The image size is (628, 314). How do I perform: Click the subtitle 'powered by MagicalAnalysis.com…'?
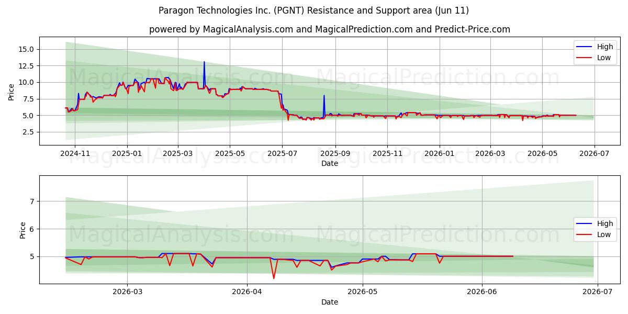[x=330, y=29]
